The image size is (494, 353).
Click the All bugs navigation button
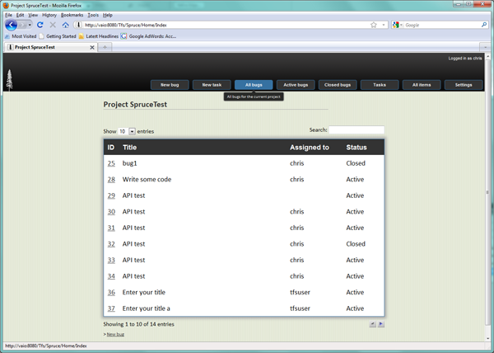254,85
